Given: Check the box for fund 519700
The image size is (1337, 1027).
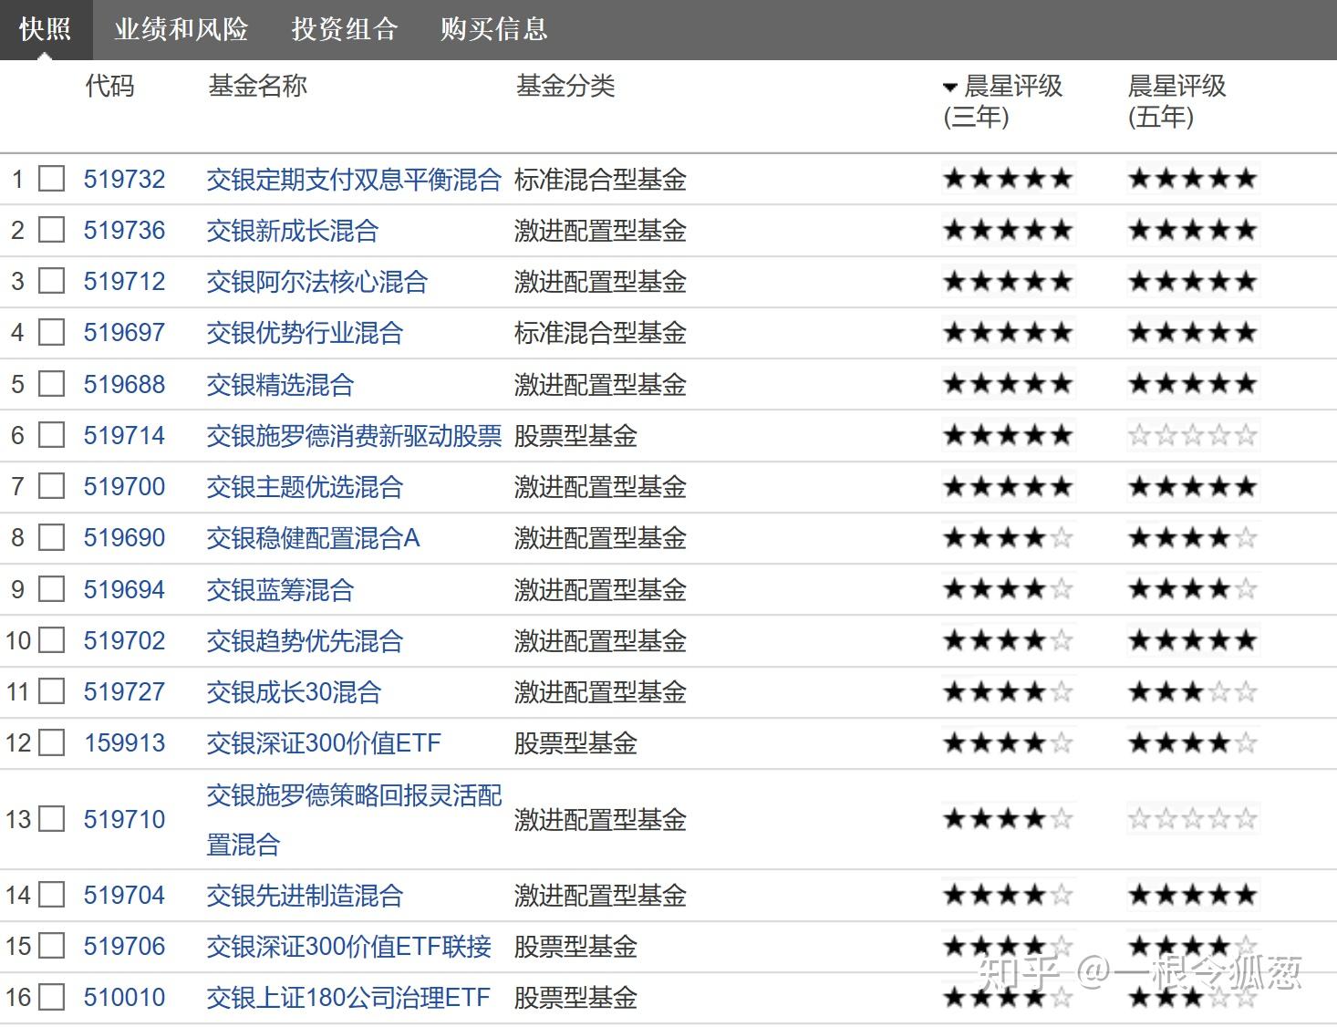Looking at the screenshot, I should [51, 486].
